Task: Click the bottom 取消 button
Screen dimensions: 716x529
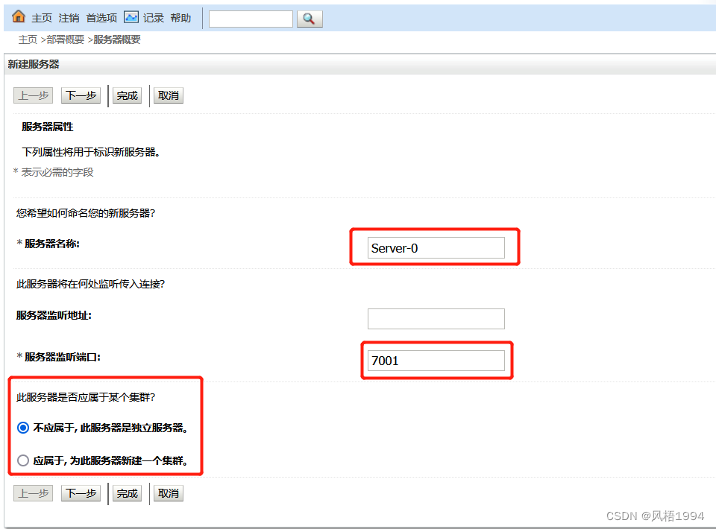Action: click(x=168, y=493)
